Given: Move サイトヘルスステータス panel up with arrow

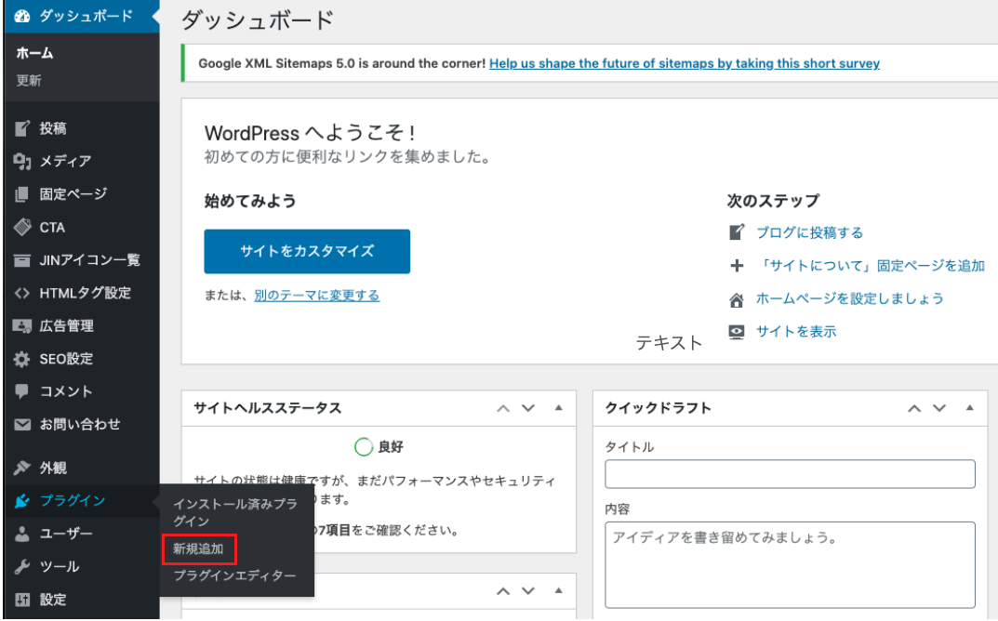Looking at the screenshot, I should [x=503, y=408].
